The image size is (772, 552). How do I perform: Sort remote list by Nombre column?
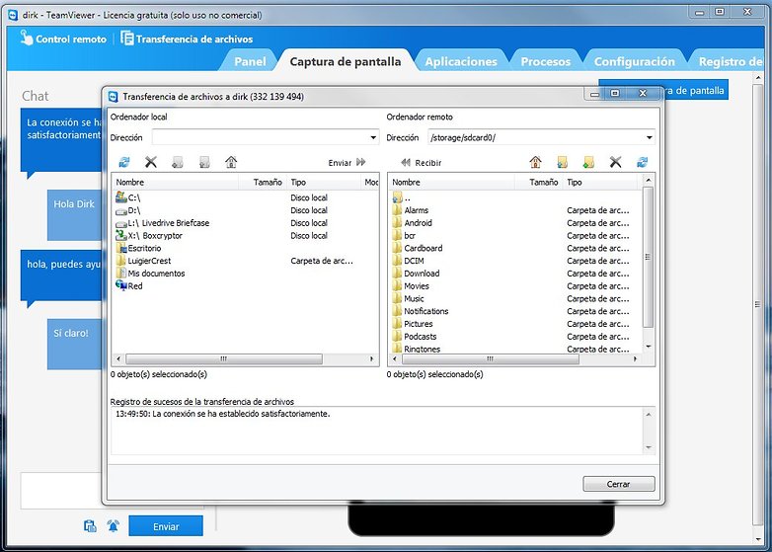(451, 183)
